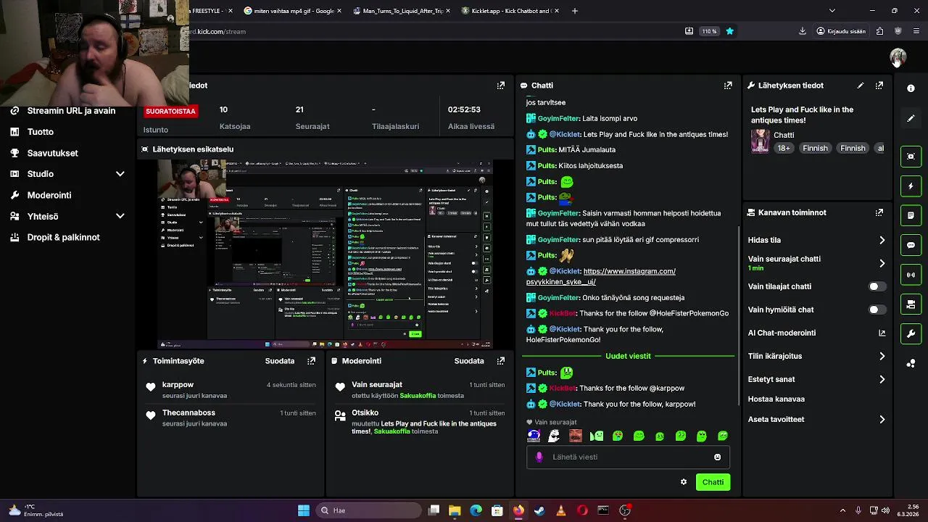Open the Instagram link in chat
The height and width of the screenshot is (522, 928).
[601, 276]
